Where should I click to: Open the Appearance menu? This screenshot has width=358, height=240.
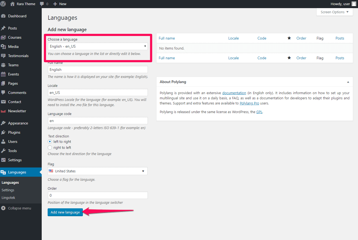point(18,123)
